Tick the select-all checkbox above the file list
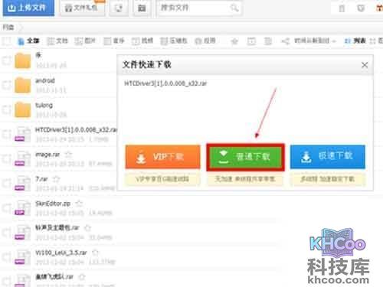 6,41
